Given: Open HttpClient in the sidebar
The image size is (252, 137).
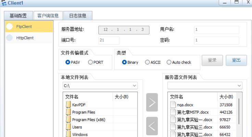Looking at the screenshot, I should point(29,38).
